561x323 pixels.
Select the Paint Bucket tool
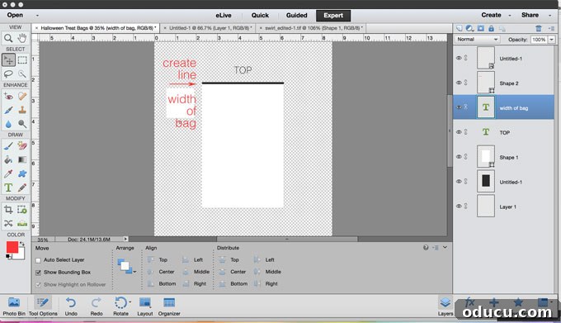pos(8,159)
